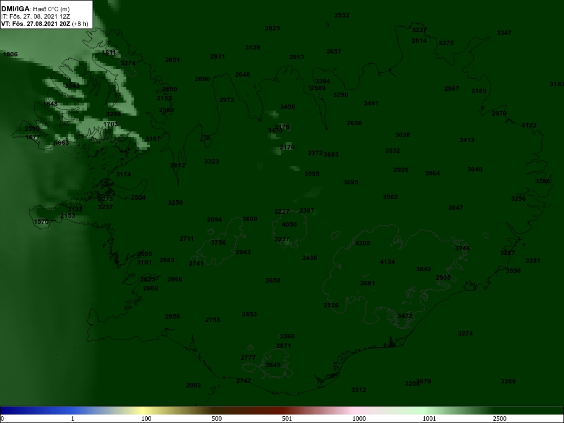Viewport: 564px width, 423px height.
Task: Click the height value 3296
Action: tap(518, 199)
